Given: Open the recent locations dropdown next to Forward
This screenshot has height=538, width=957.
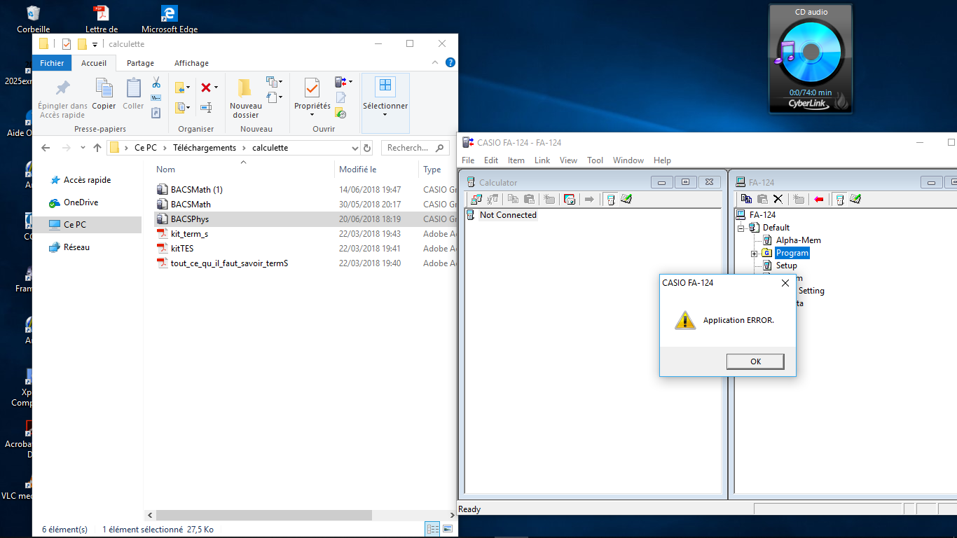Looking at the screenshot, I should pos(83,148).
